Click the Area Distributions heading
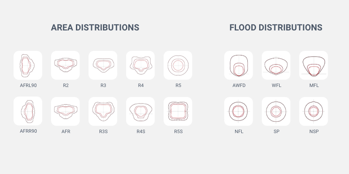The width and height of the screenshot is (349, 174). coord(95,27)
